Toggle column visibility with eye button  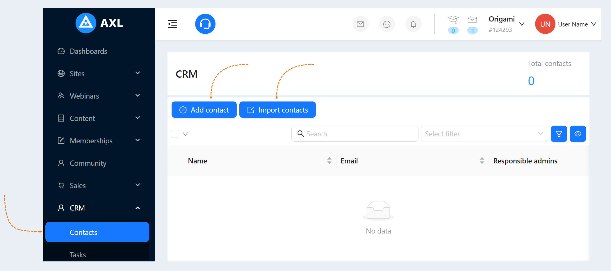pos(578,134)
